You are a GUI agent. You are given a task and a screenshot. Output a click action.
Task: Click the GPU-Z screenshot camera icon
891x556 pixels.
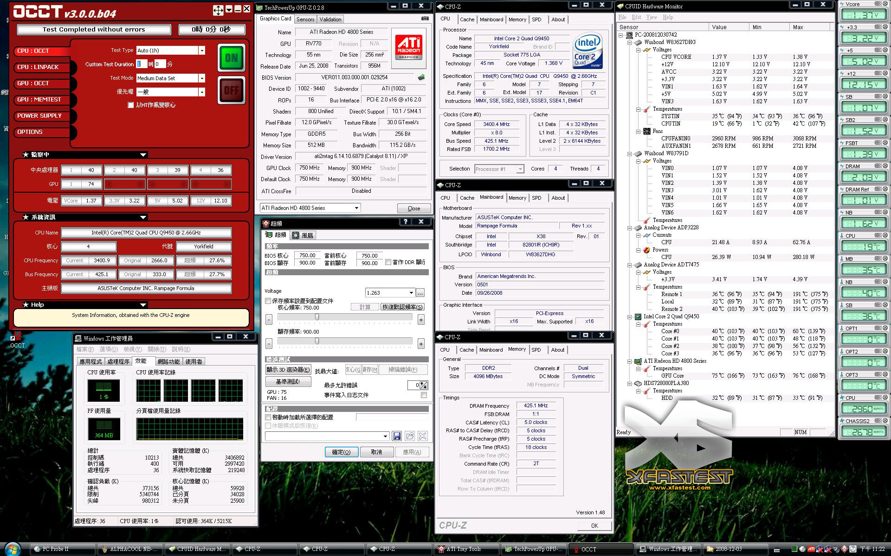[425, 19]
